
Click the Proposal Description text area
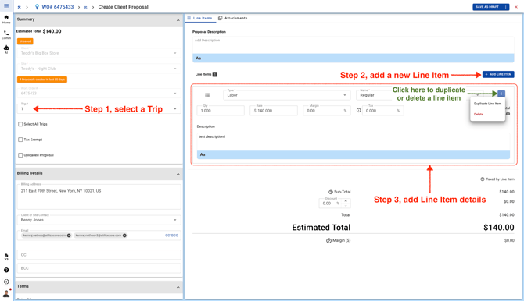click(x=353, y=45)
